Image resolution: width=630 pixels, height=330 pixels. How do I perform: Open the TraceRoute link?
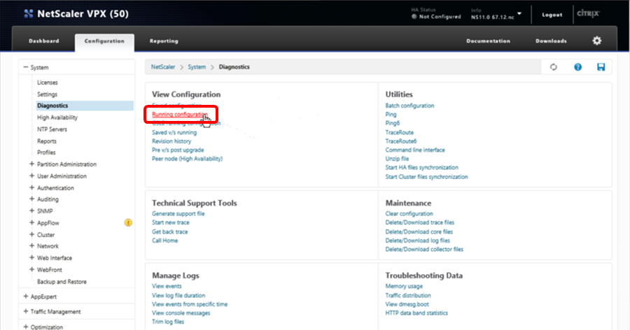point(400,132)
